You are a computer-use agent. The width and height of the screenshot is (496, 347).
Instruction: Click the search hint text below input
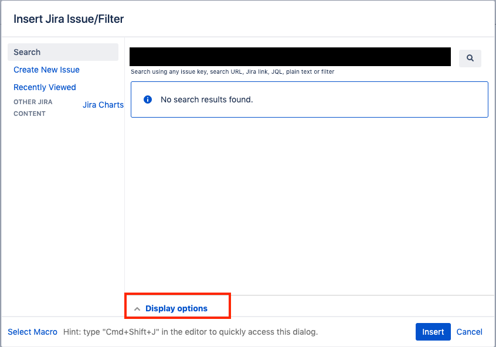[233, 71]
